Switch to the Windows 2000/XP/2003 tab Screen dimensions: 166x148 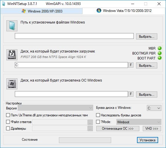pos(42,11)
